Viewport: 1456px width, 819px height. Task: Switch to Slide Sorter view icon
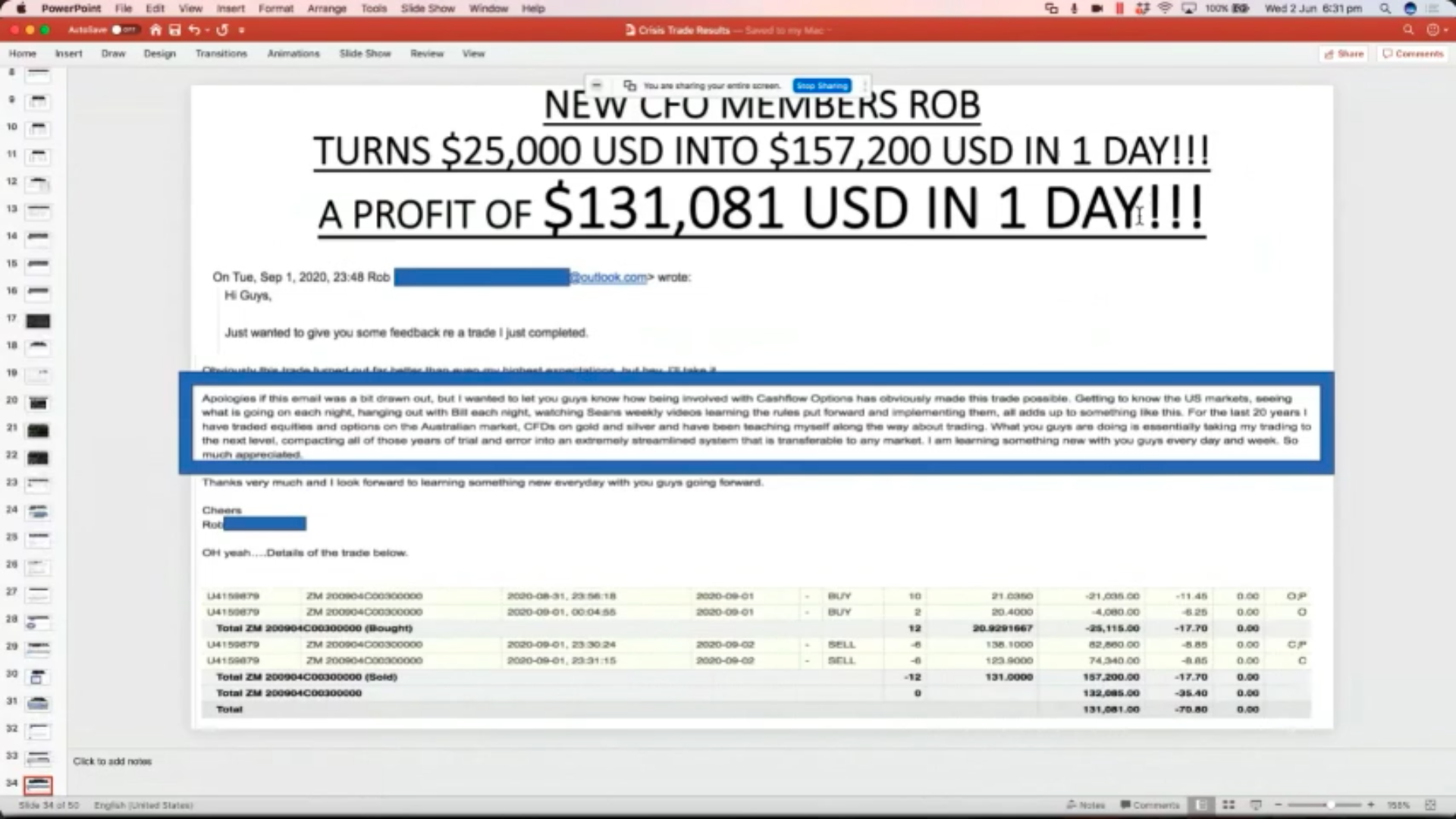tap(1228, 805)
